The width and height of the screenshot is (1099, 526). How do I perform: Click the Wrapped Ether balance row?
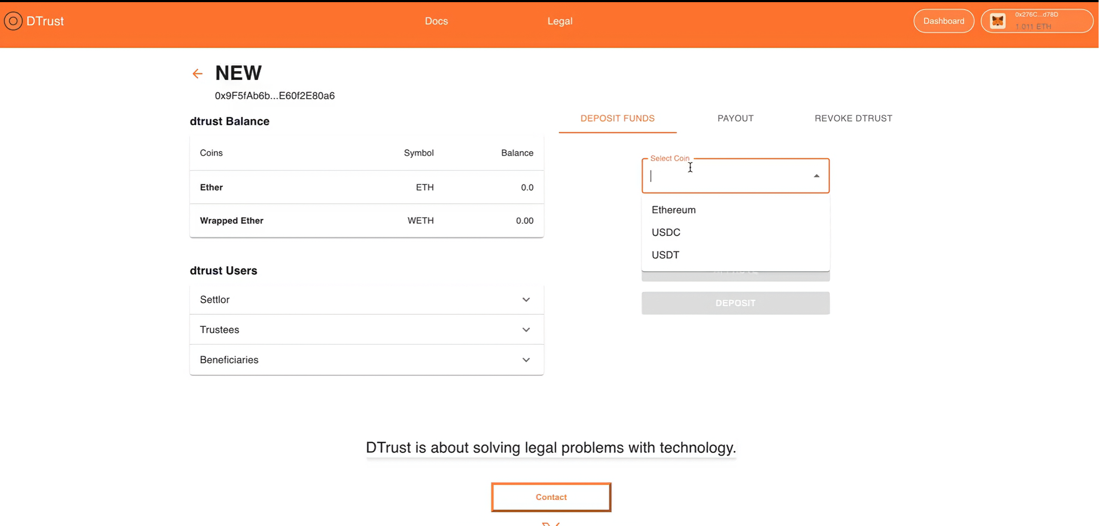366,221
